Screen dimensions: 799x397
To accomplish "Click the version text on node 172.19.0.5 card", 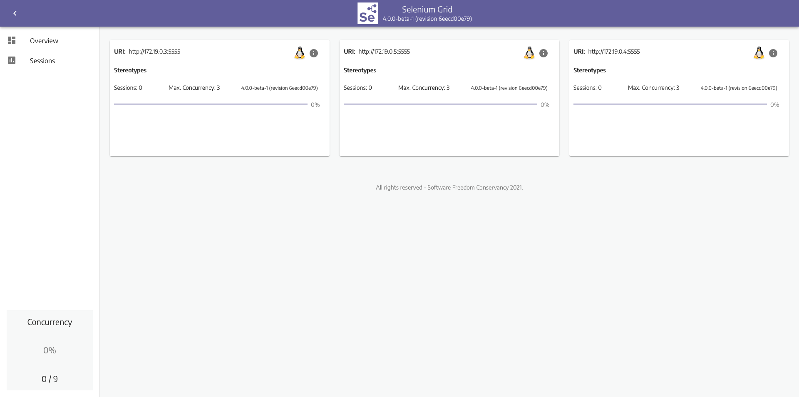I will (x=509, y=88).
